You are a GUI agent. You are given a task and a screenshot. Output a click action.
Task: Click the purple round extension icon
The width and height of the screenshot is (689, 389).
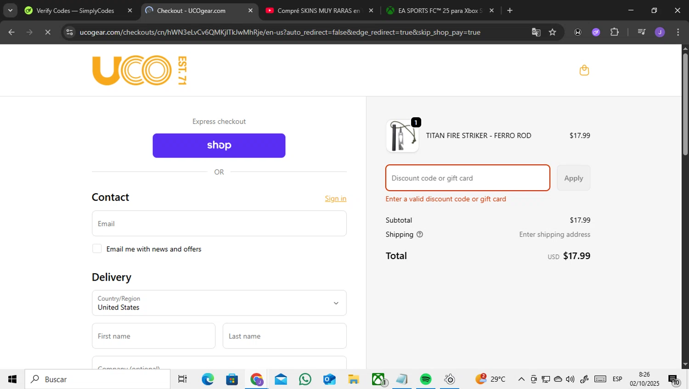[596, 32]
